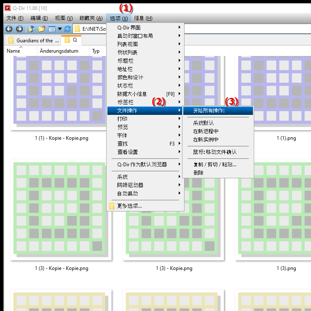Toggle 复制 / 剪切 / 粘贴... option
311x311 pixels.
point(218,165)
